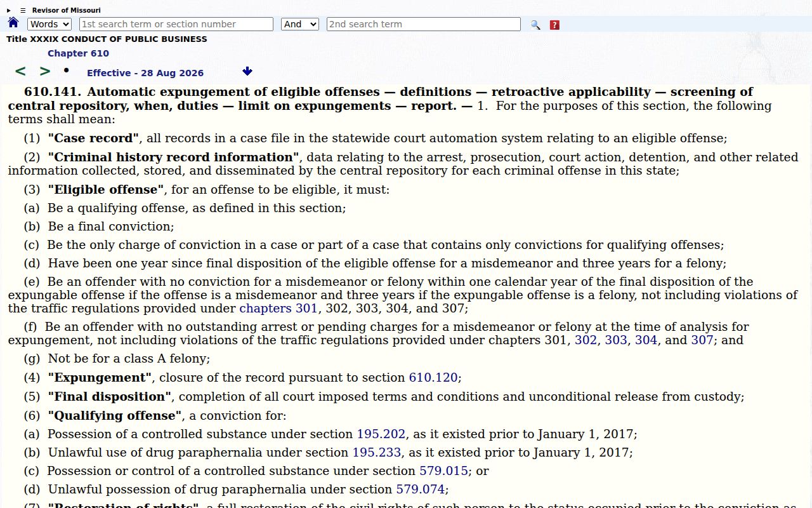The height and width of the screenshot is (508, 812).
Task: Click the bullet dot next to navigation arrows
Action: (66, 70)
